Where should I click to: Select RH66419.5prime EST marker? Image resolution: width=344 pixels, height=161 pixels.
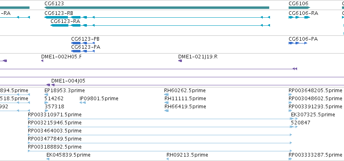pyautogui.click(x=167, y=111)
